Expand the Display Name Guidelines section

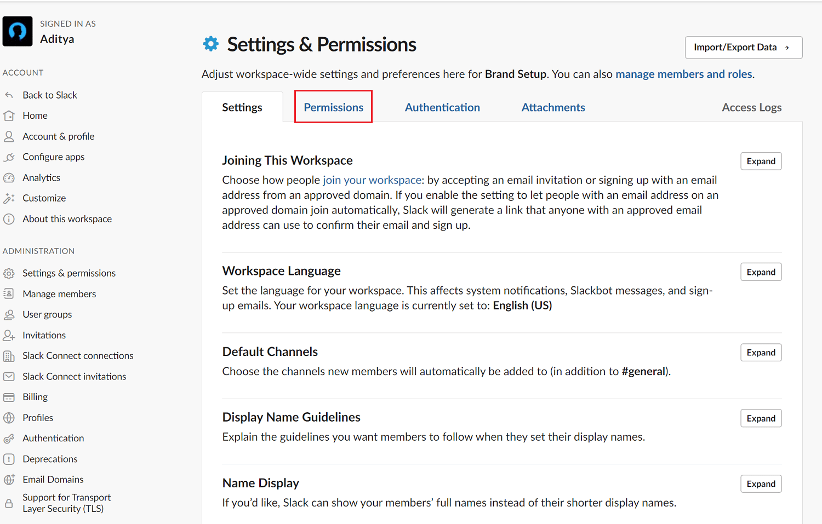click(x=761, y=418)
